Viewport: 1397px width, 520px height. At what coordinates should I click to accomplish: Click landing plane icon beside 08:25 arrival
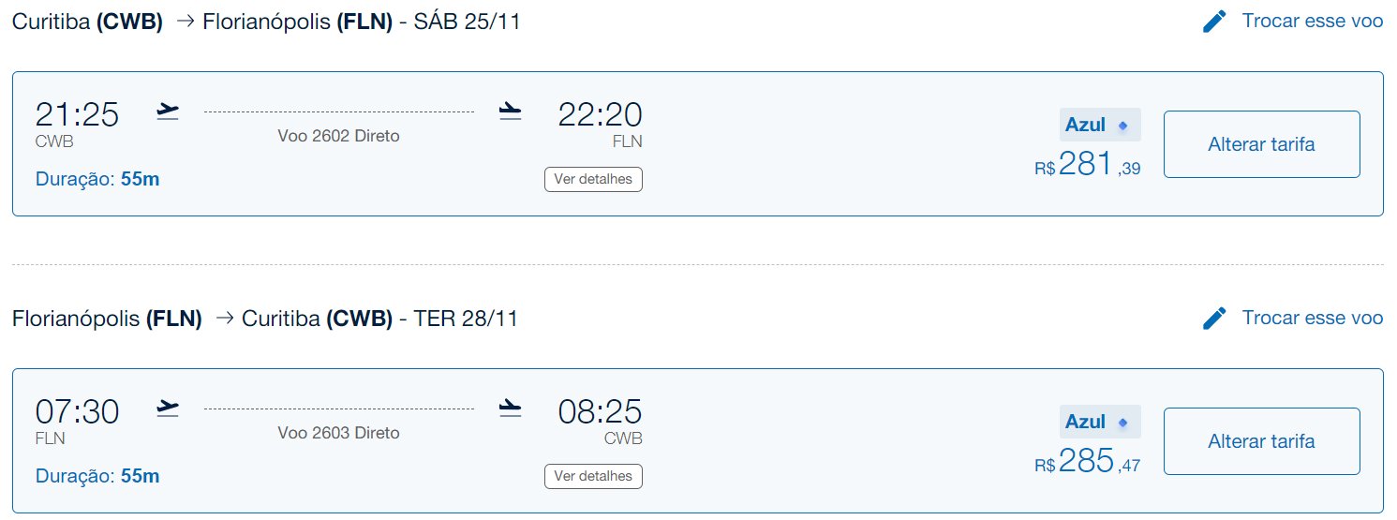[x=510, y=408]
